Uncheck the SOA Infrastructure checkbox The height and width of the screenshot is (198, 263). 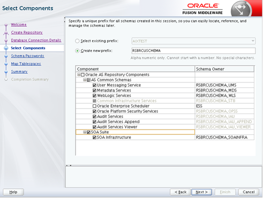(94, 138)
